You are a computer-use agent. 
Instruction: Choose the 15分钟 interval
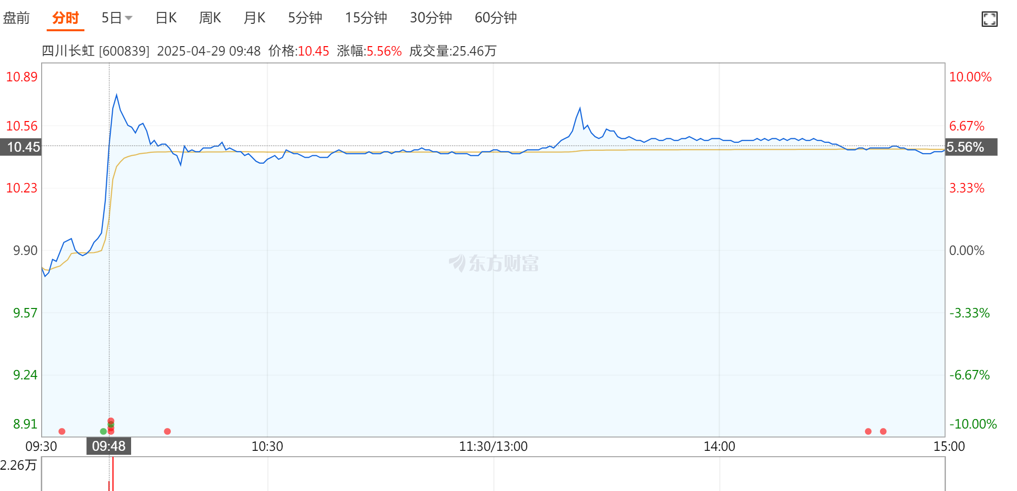[x=366, y=18]
